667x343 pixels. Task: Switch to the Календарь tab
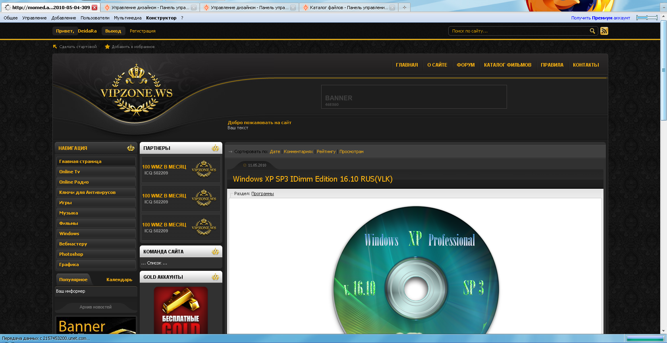(119, 280)
